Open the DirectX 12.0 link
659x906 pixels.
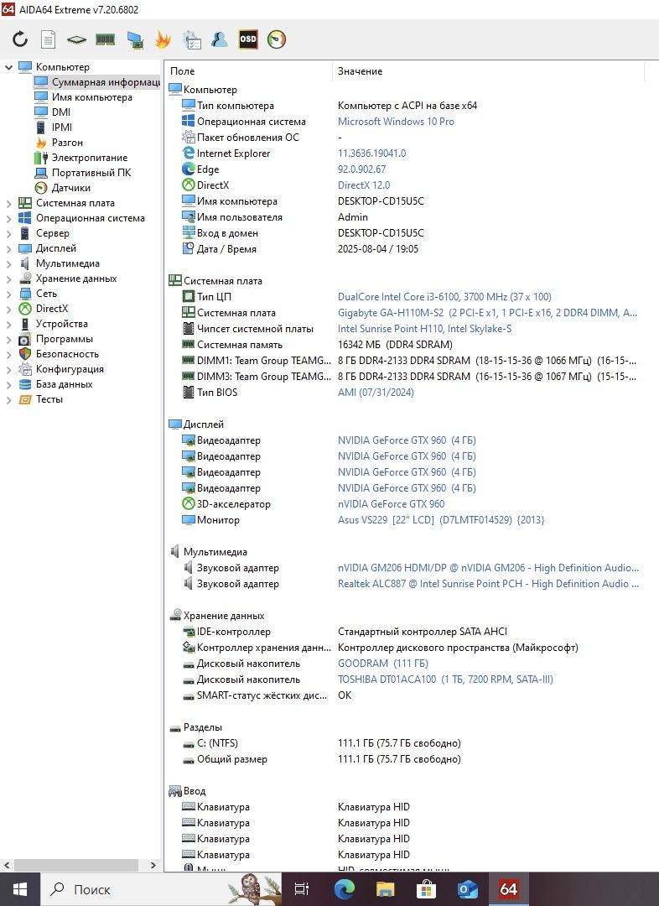(364, 185)
